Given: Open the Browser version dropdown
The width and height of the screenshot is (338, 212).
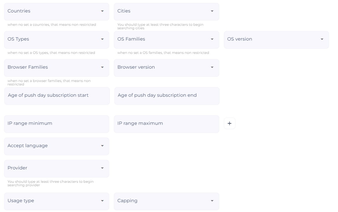Looking at the screenshot, I should click(x=167, y=68).
